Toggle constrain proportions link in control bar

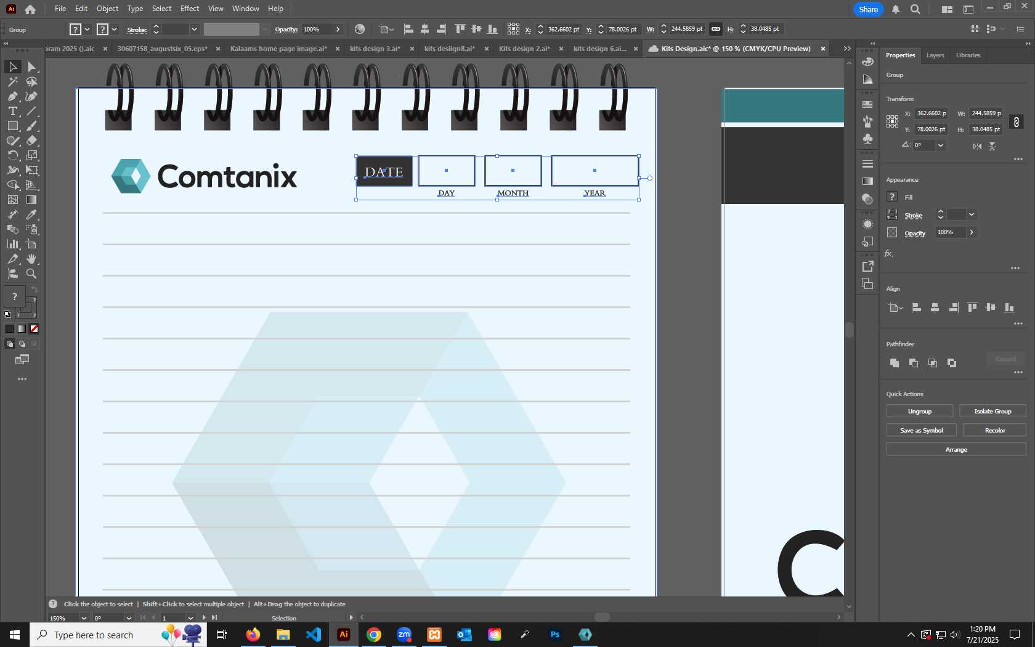716,29
